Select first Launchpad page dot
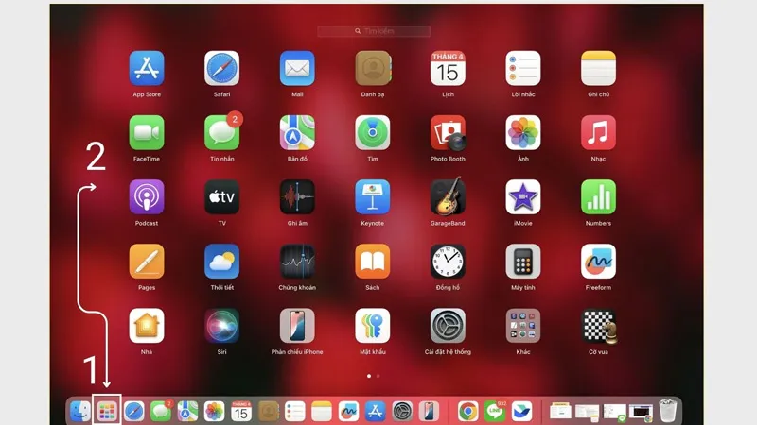The width and height of the screenshot is (757, 425). pos(369,376)
